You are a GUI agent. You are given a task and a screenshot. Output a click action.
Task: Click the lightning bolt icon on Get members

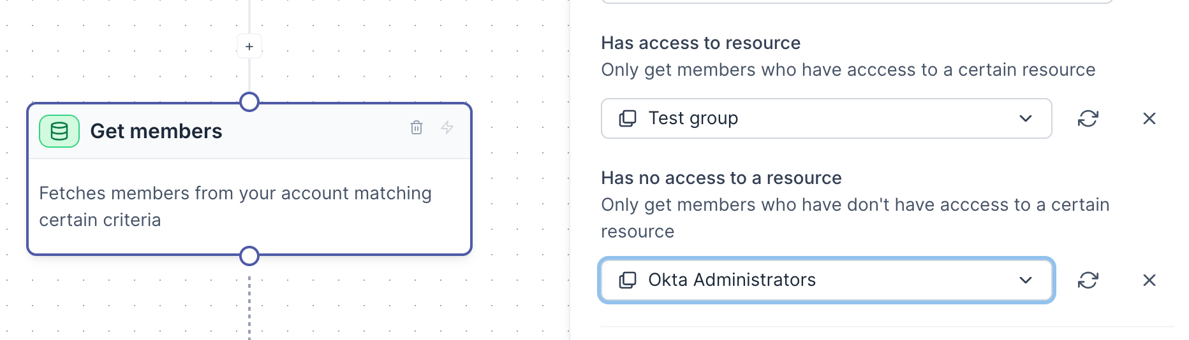pos(447,127)
